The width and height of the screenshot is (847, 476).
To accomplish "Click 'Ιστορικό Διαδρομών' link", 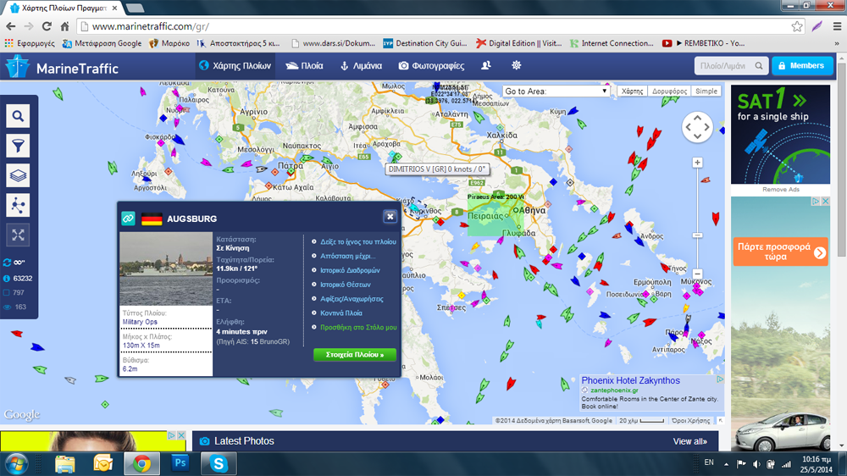I will pyautogui.click(x=350, y=270).
